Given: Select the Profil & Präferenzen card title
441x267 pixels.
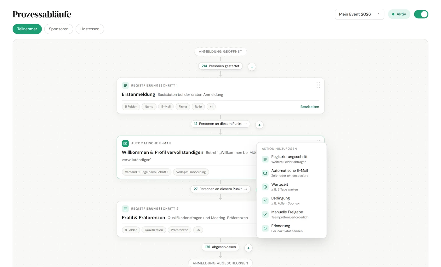Looking at the screenshot, I should [143, 218].
